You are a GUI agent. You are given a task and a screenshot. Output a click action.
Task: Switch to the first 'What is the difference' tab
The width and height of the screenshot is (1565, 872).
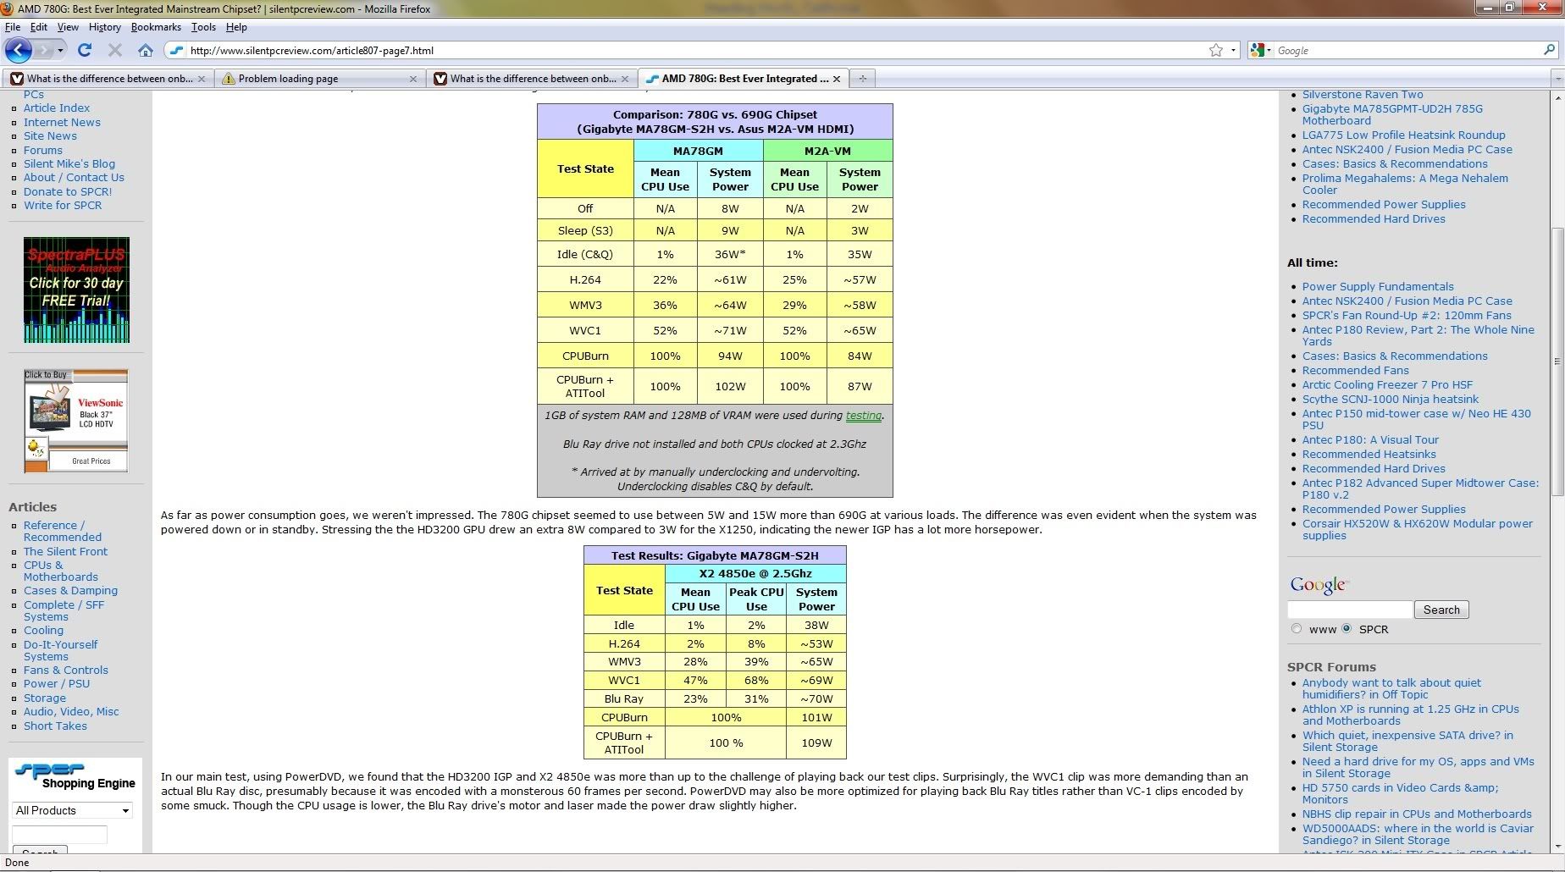[x=108, y=79]
